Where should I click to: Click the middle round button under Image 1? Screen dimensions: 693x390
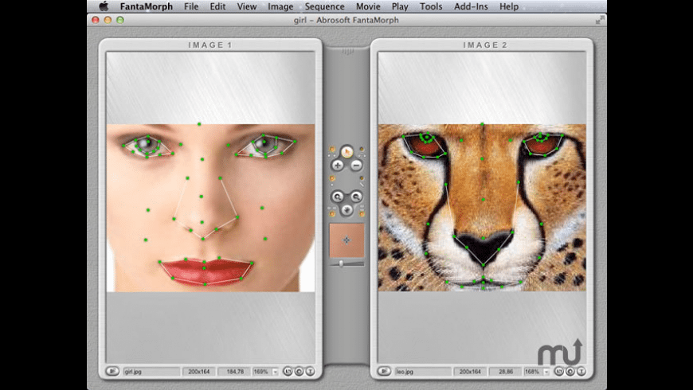point(299,371)
